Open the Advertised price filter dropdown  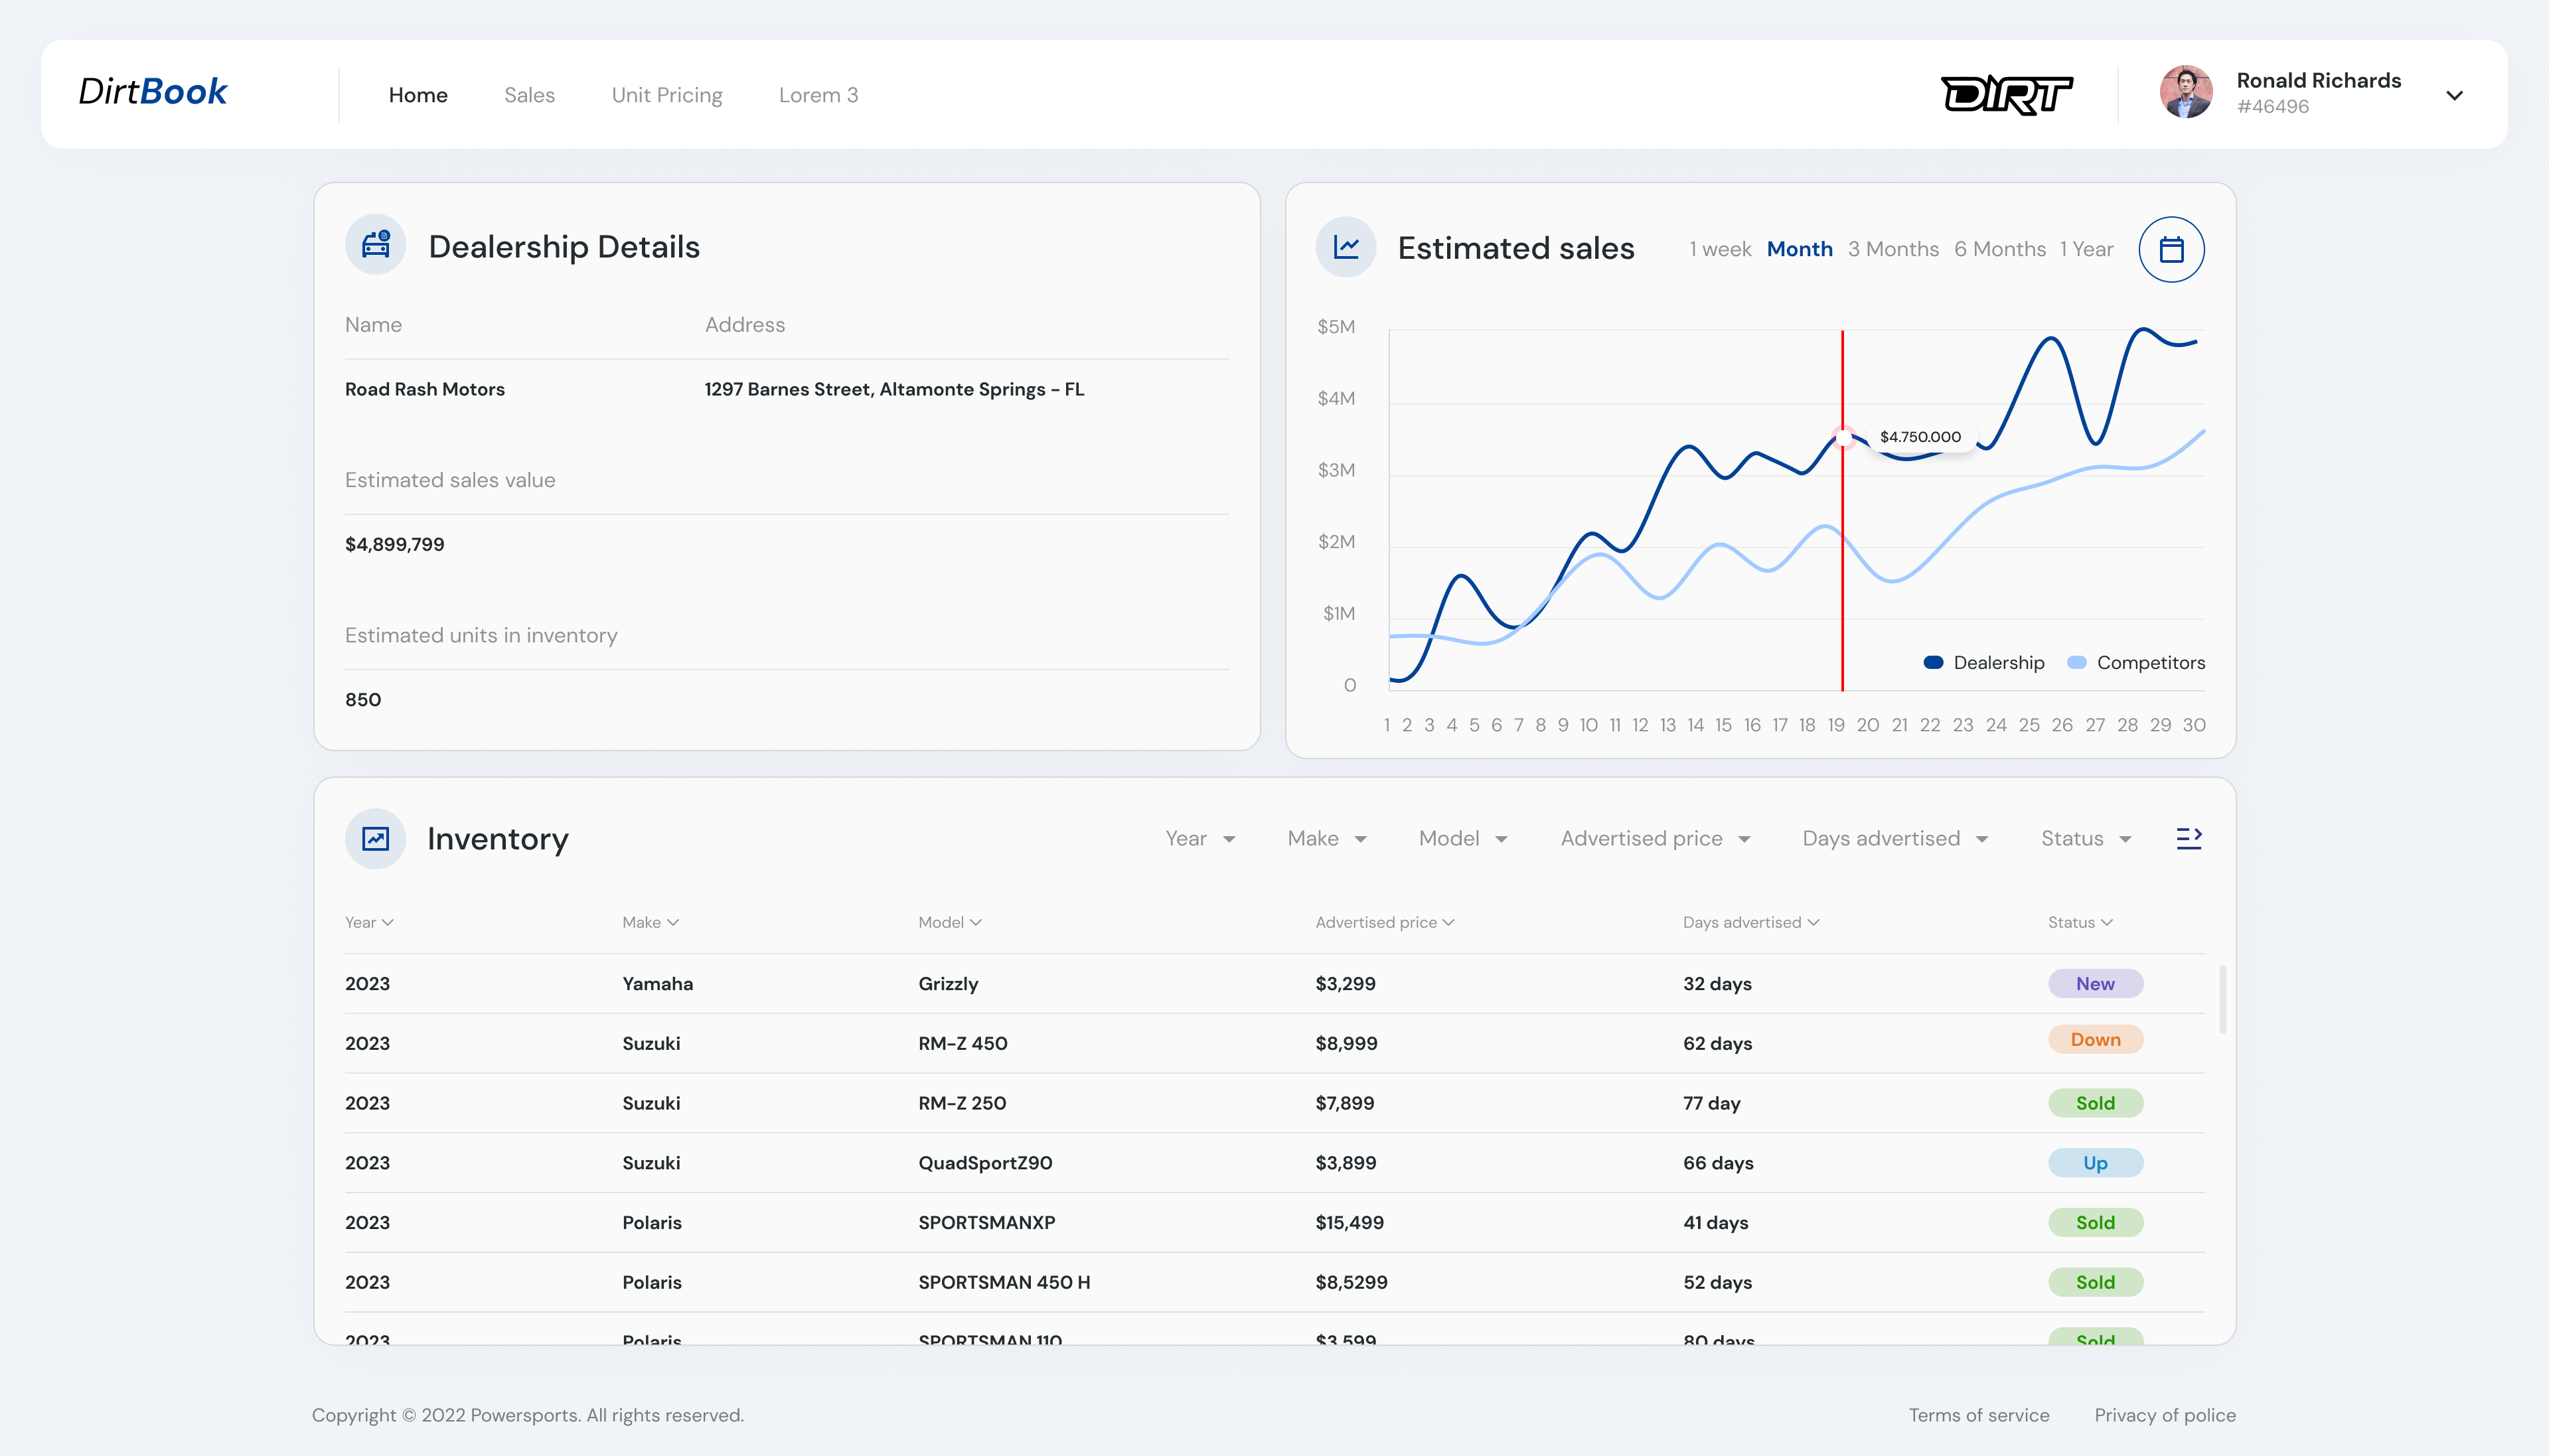pos(1655,839)
